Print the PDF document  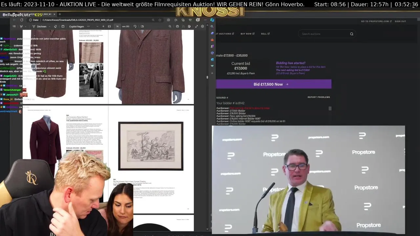pyautogui.click(x=178, y=26)
